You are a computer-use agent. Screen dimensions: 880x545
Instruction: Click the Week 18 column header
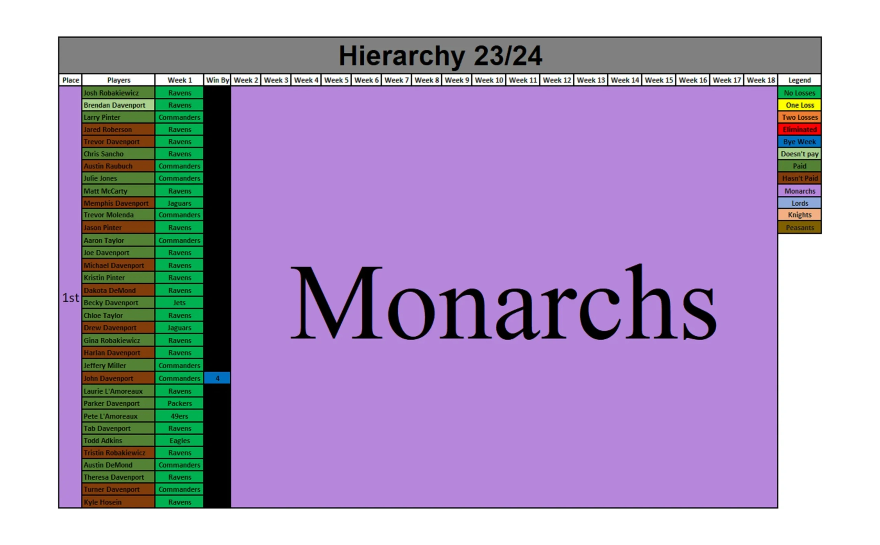pos(761,80)
